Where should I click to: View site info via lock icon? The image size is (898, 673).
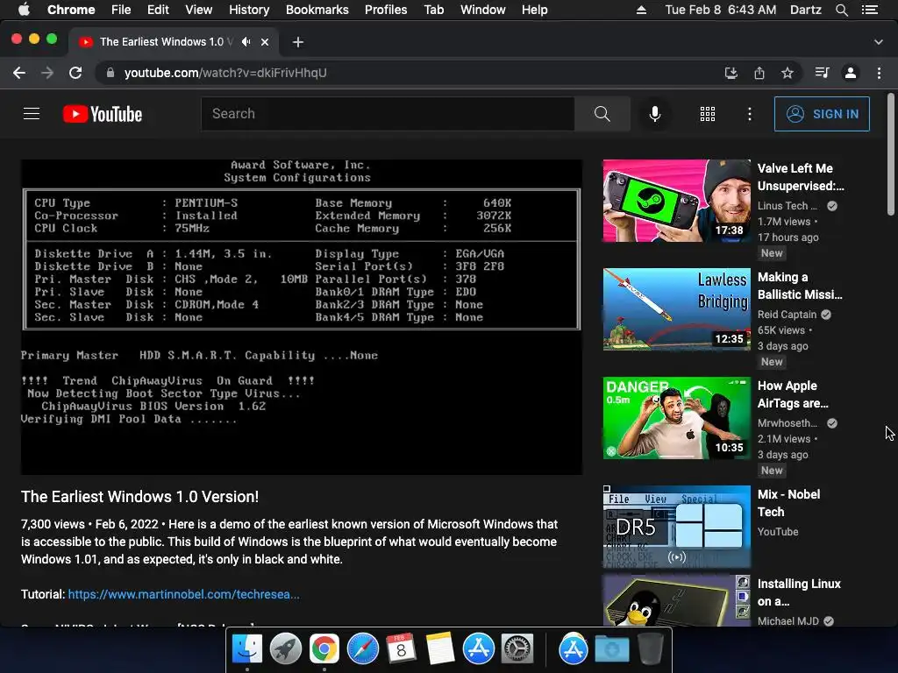click(110, 73)
